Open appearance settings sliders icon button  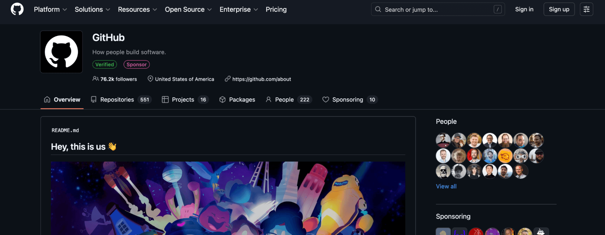[586, 9]
